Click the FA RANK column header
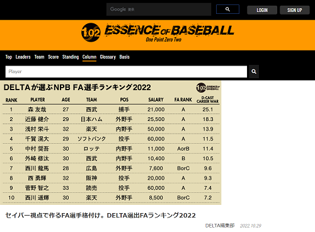The width and height of the screenshot is (315, 232). point(183,100)
